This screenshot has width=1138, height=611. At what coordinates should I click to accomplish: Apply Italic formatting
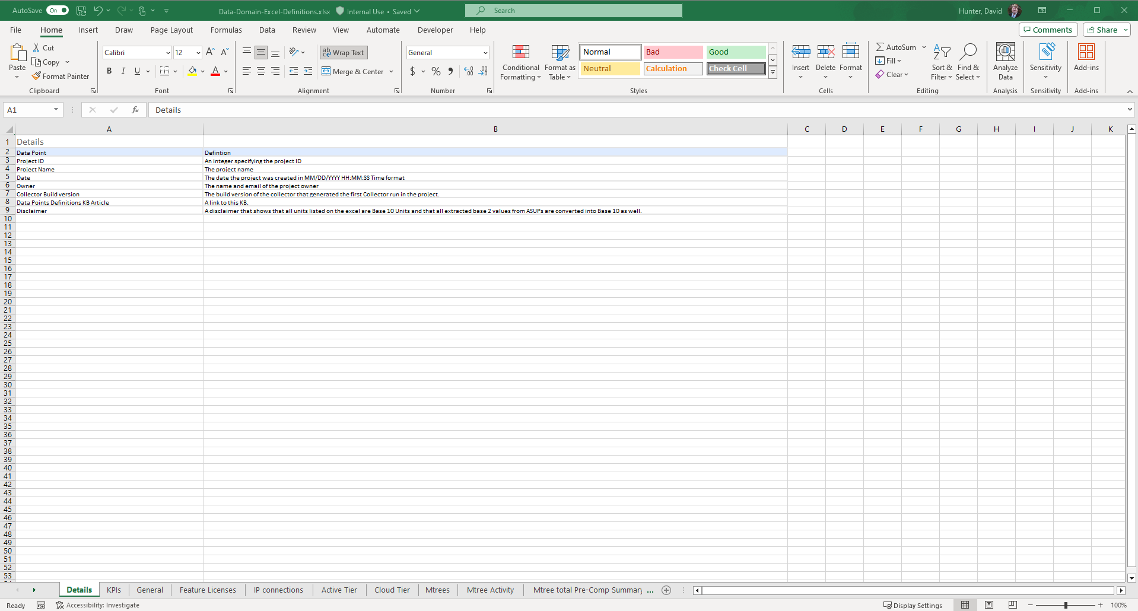[123, 71]
